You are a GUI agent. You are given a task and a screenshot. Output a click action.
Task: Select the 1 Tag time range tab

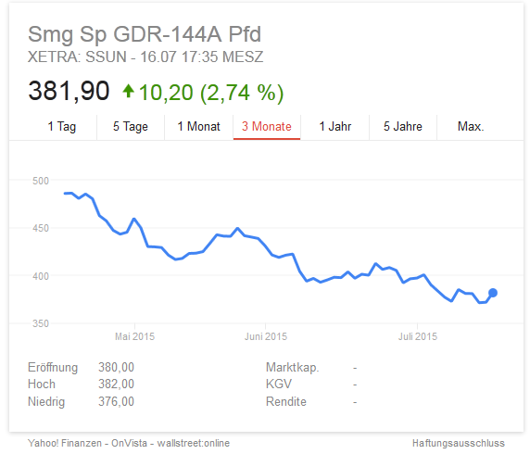pyautogui.click(x=62, y=127)
